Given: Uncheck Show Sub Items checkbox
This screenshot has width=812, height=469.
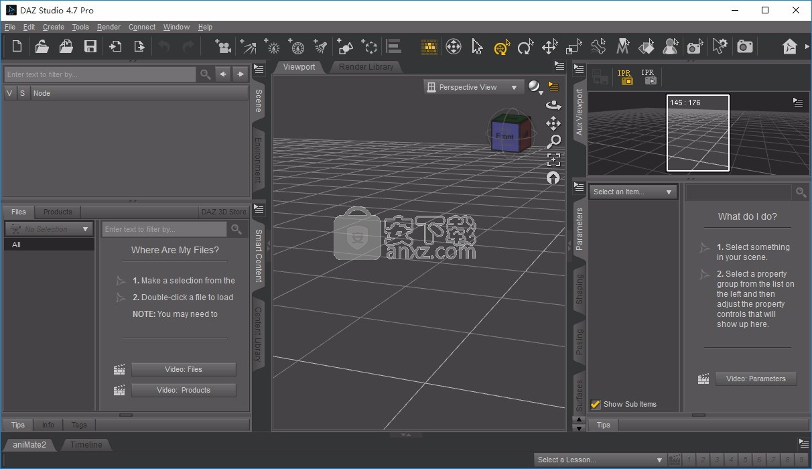Looking at the screenshot, I should click(x=595, y=404).
